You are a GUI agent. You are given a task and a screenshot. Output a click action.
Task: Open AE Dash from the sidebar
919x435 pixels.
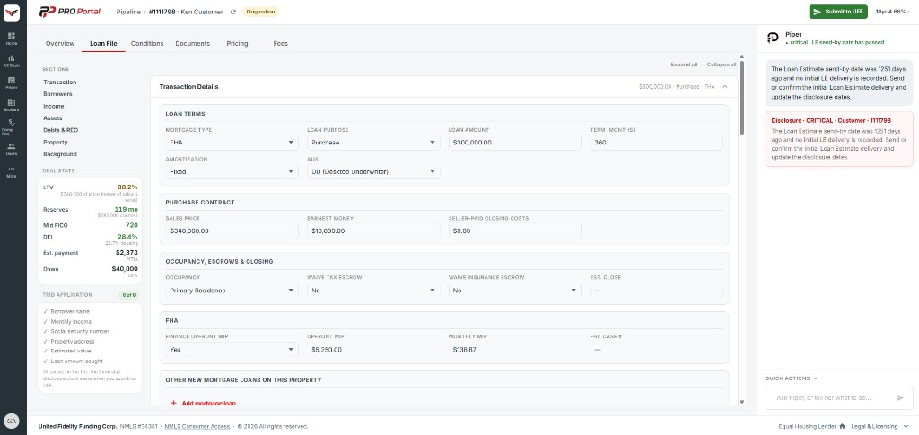(12, 61)
